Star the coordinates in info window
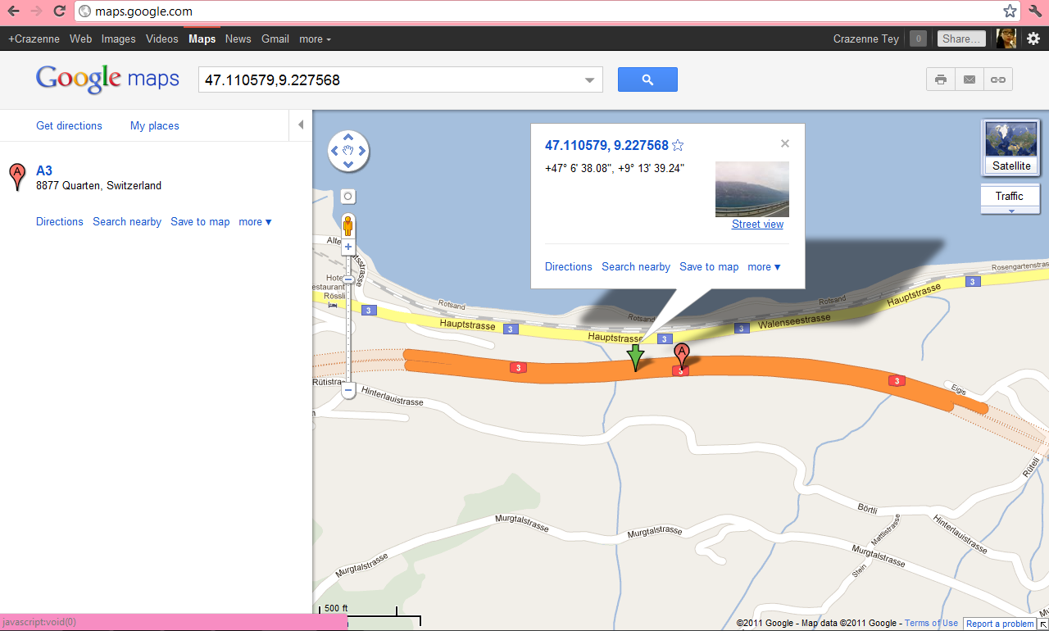The image size is (1049, 631). [x=678, y=145]
